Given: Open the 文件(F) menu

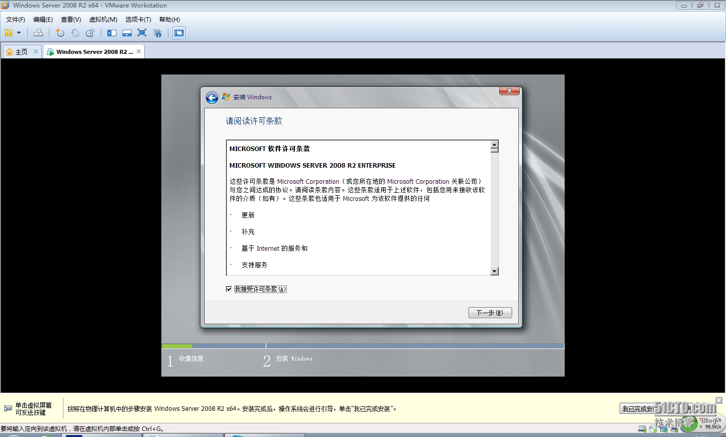Looking at the screenshot, I should 16,19.
